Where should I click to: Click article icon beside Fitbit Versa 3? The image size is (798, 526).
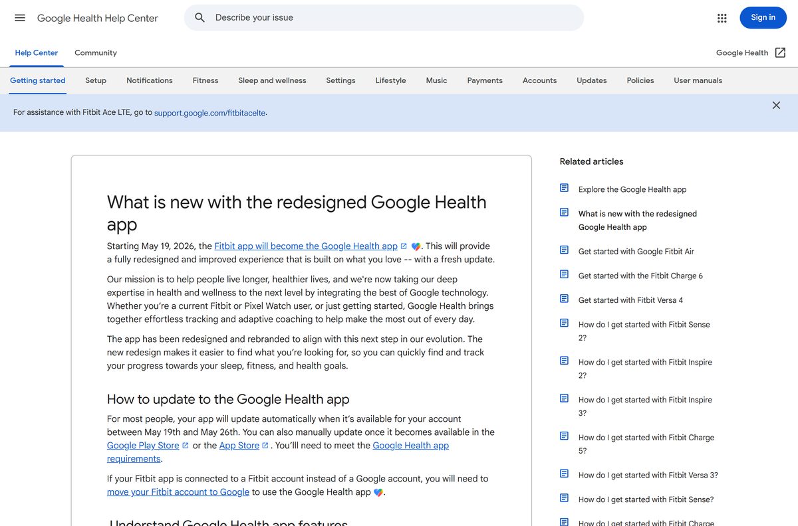tap(564, 474)
